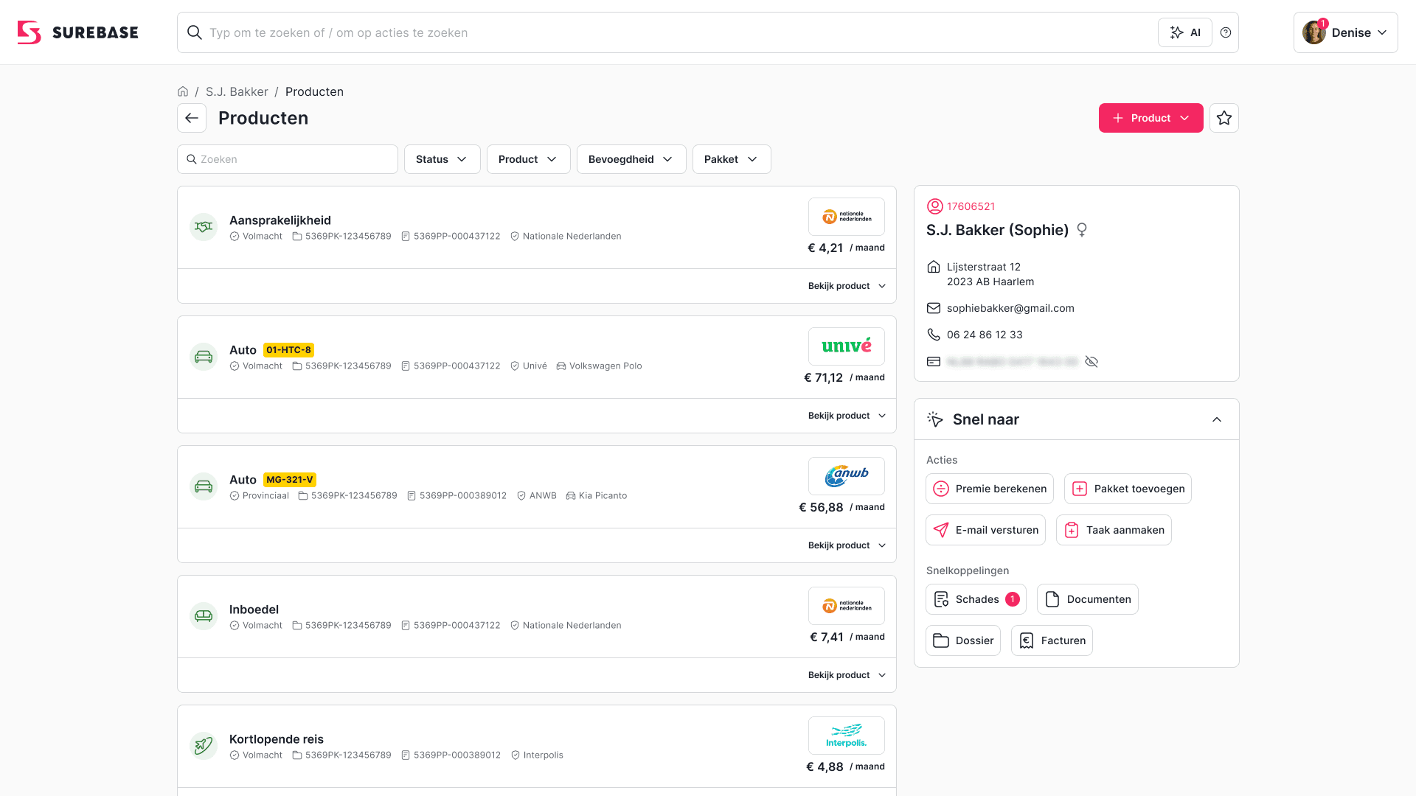
Task: Click the help question mark icon
Action: 1226,32
